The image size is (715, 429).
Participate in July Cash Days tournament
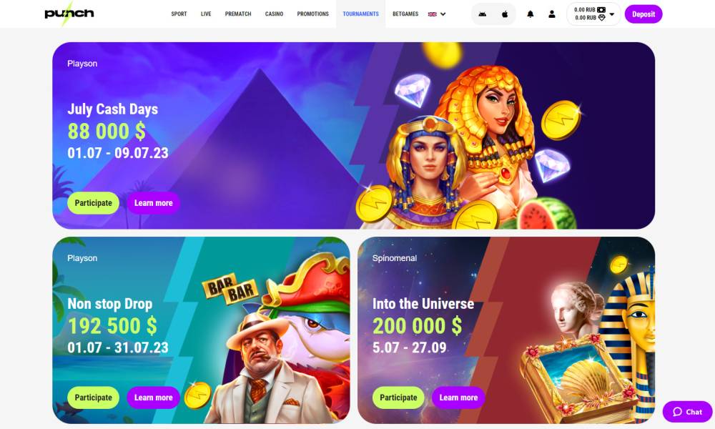(x=94, y=203)
